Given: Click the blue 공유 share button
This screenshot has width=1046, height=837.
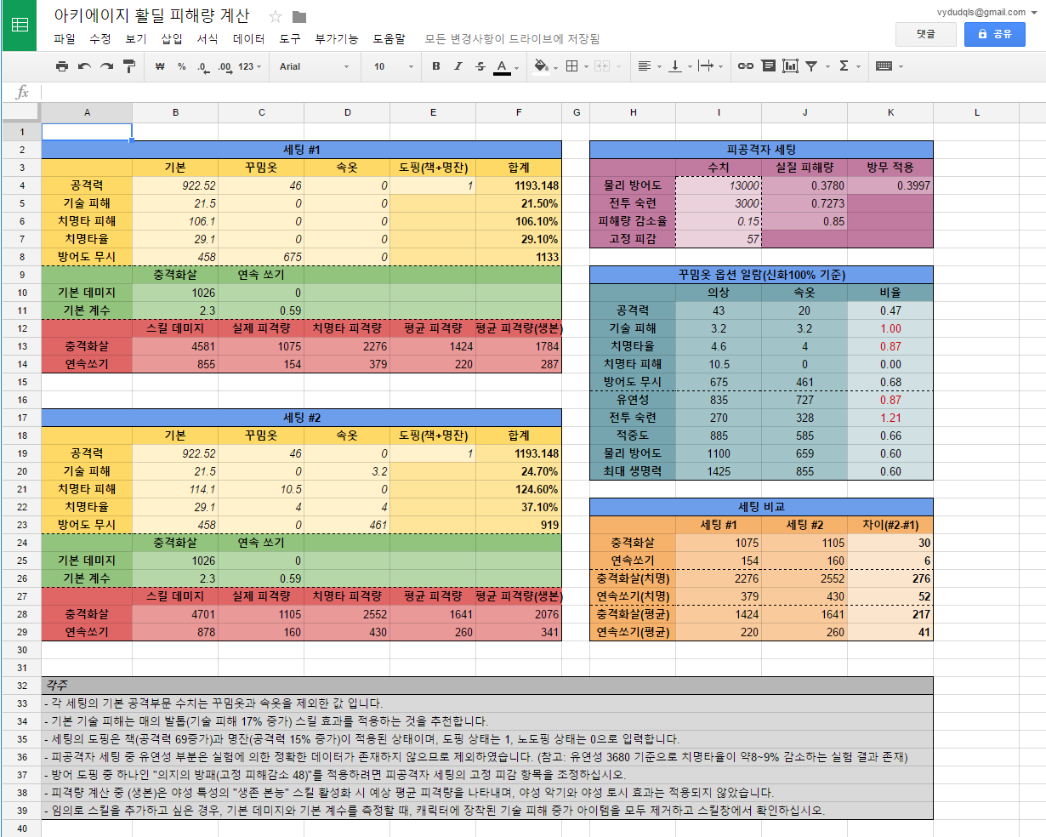Looking at the screenshot, I should click(x=995, y=34).
